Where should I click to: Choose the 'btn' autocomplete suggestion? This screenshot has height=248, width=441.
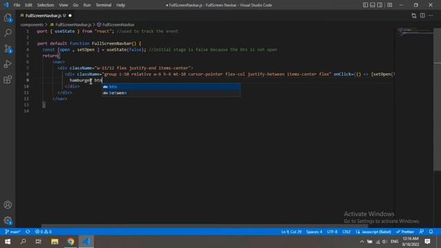click(x=171, y=87)
